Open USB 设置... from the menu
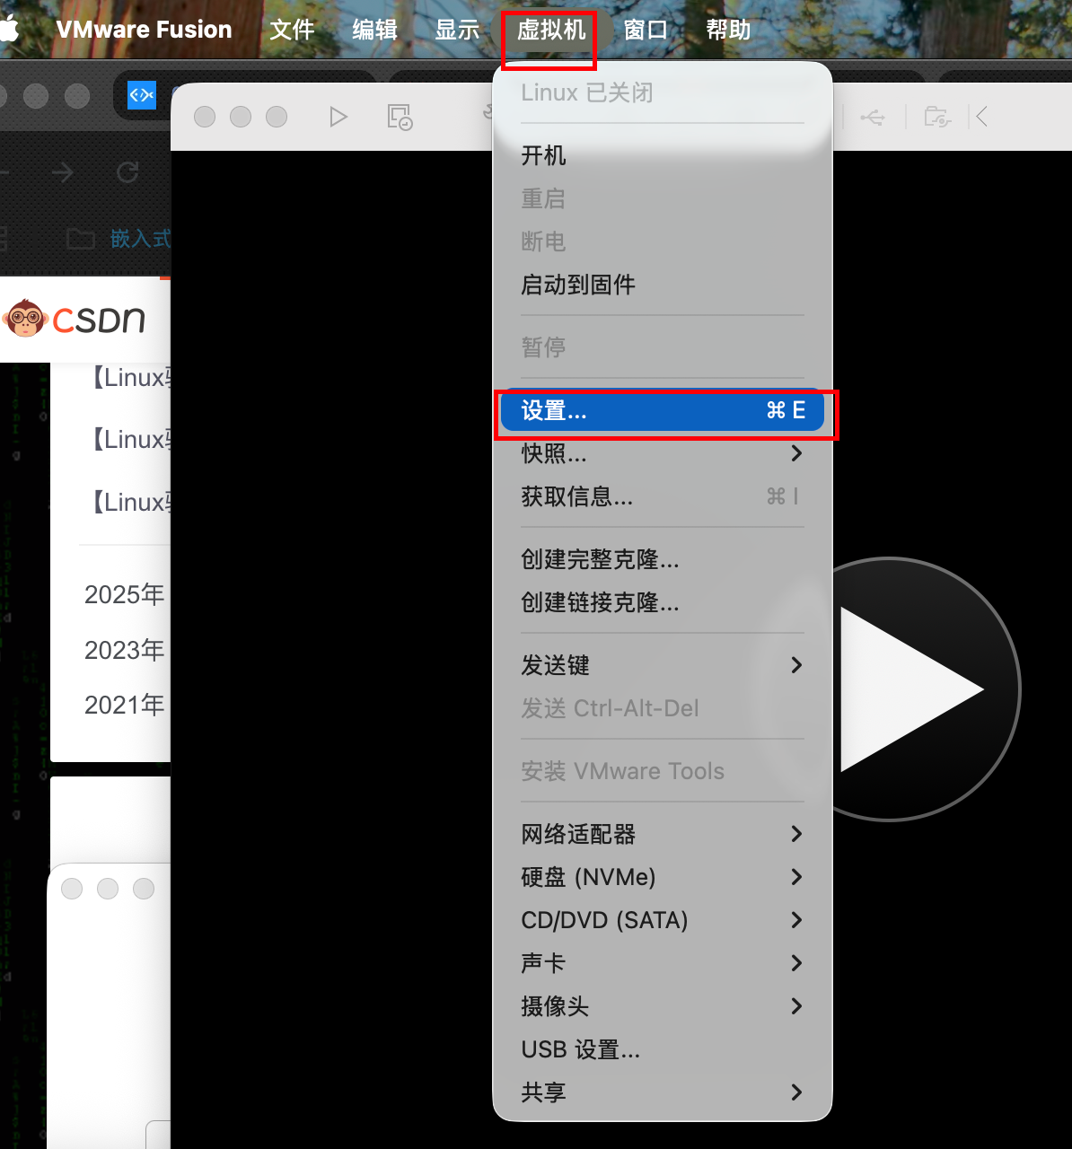 point(663,1049)
